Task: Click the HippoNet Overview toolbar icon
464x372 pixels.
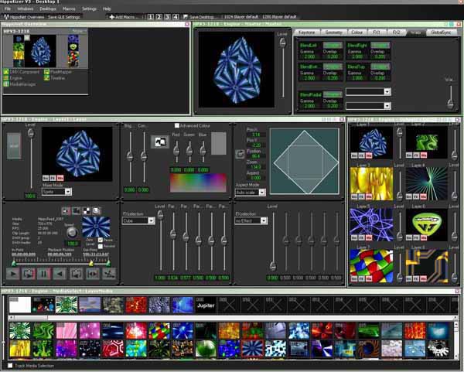Action: (6, 17)
